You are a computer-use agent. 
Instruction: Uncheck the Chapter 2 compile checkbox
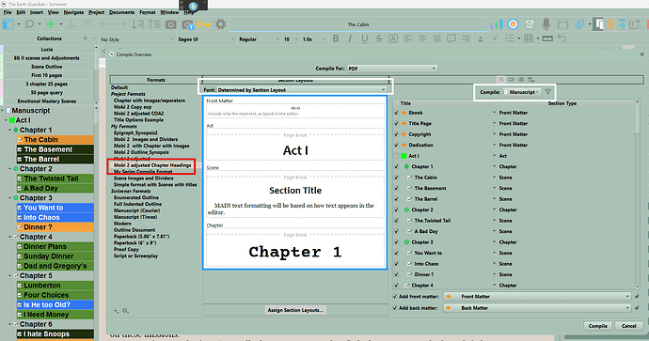(x=396, y=210)
